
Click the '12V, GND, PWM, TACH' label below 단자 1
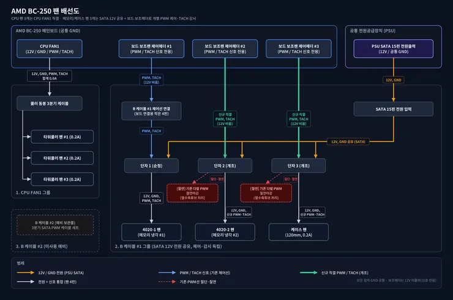pos(151,198)
